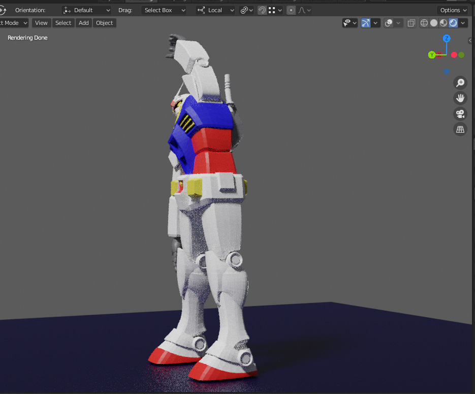
Task: Expand the Options dropdown
Action: (453, 10)
